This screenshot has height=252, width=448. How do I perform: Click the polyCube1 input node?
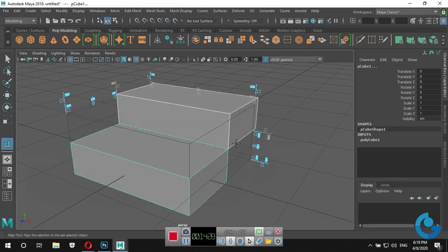(x=370, y=140)
